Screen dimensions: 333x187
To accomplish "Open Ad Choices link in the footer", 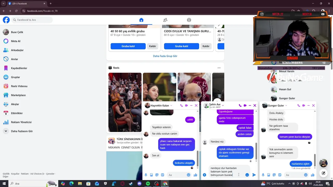I will point(37,174).
